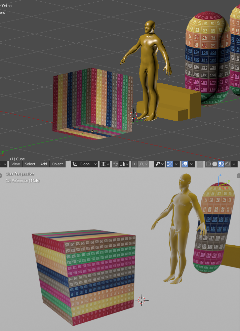
Task: Open object visibility and selectability popover
Action: tap(159, 164)
